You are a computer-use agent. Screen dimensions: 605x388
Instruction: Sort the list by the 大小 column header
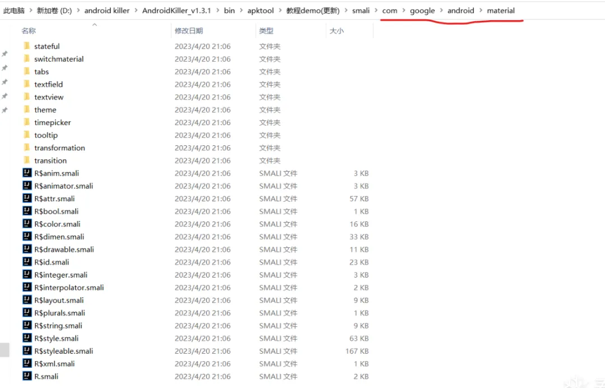coord(337,31)
